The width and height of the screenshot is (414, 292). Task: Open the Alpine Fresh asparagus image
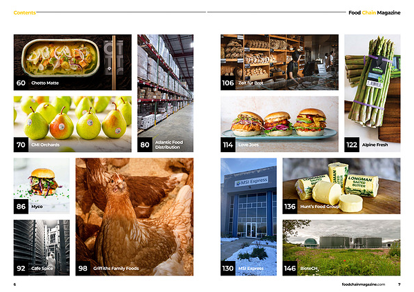point(373,93)
